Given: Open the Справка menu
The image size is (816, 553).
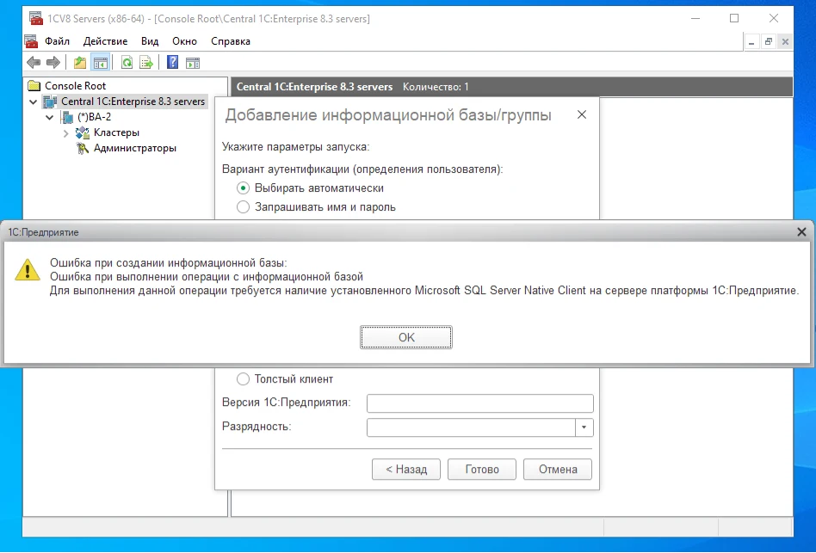Looking at the screenshot, I should [x=231, y=41].
